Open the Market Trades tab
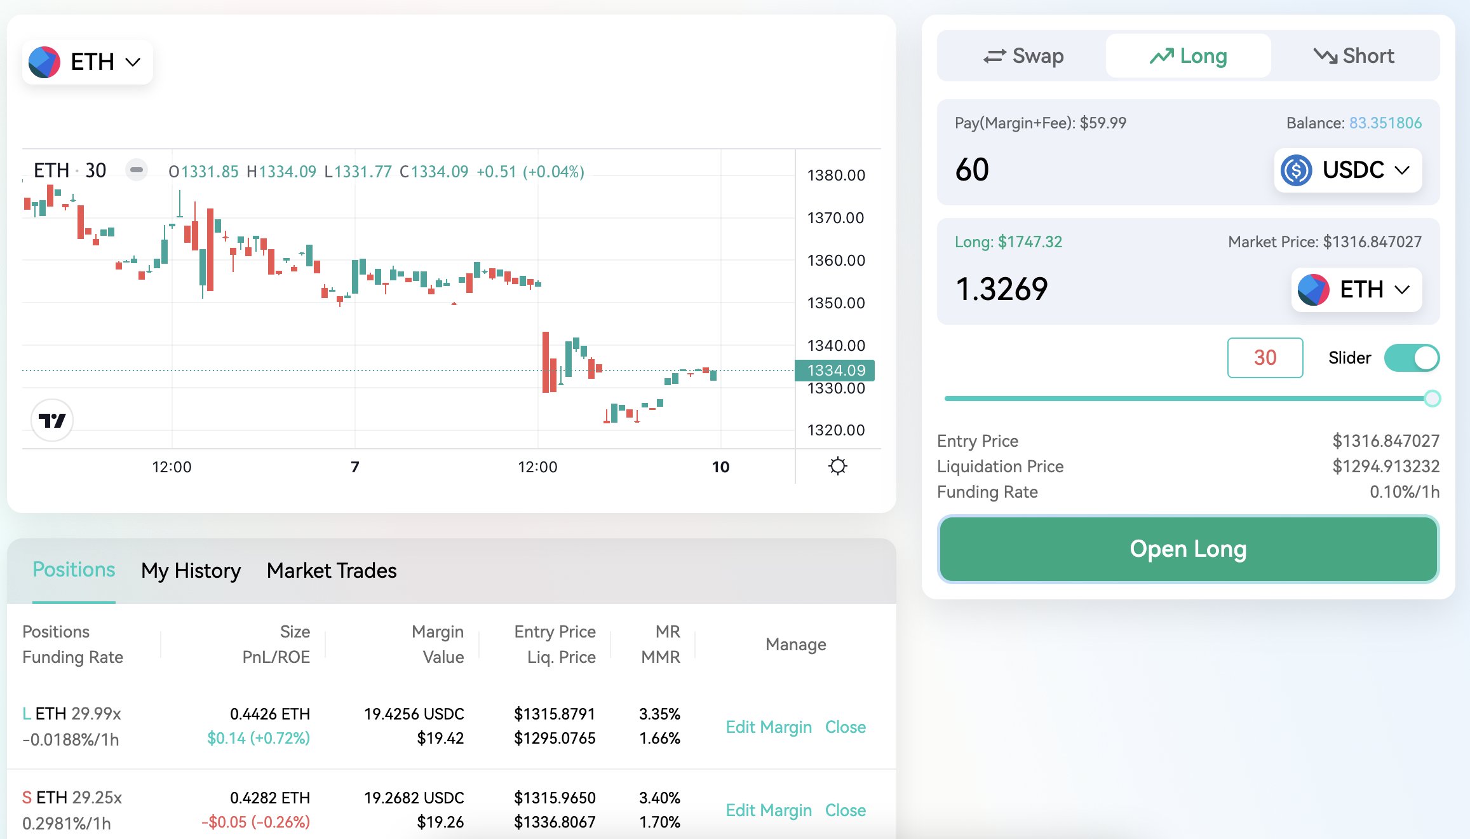Image resolution: width=1470 pixels, height=839 pixels. 331,571
